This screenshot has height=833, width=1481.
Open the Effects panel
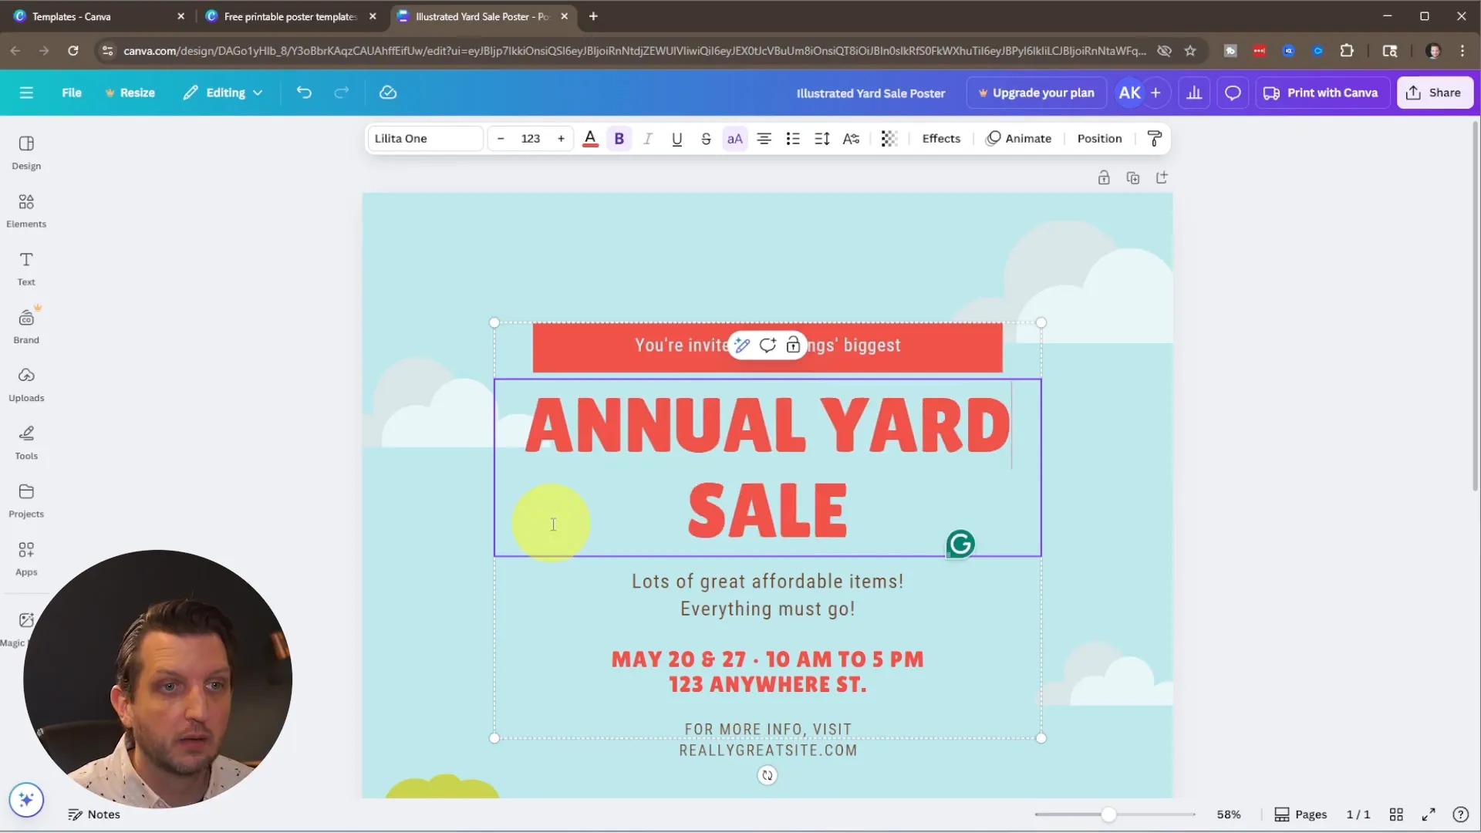point(941,139)
